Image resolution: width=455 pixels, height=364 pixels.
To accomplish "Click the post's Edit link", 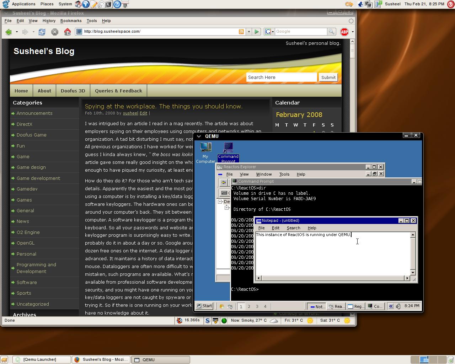I will pyautogui.click(x=143, y=113).
